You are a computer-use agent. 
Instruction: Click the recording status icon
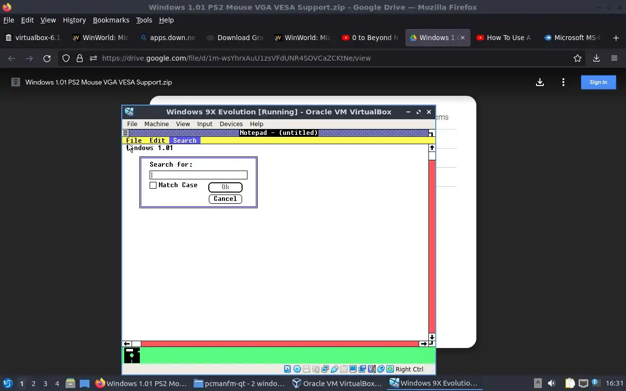click(x=362, y=369)
